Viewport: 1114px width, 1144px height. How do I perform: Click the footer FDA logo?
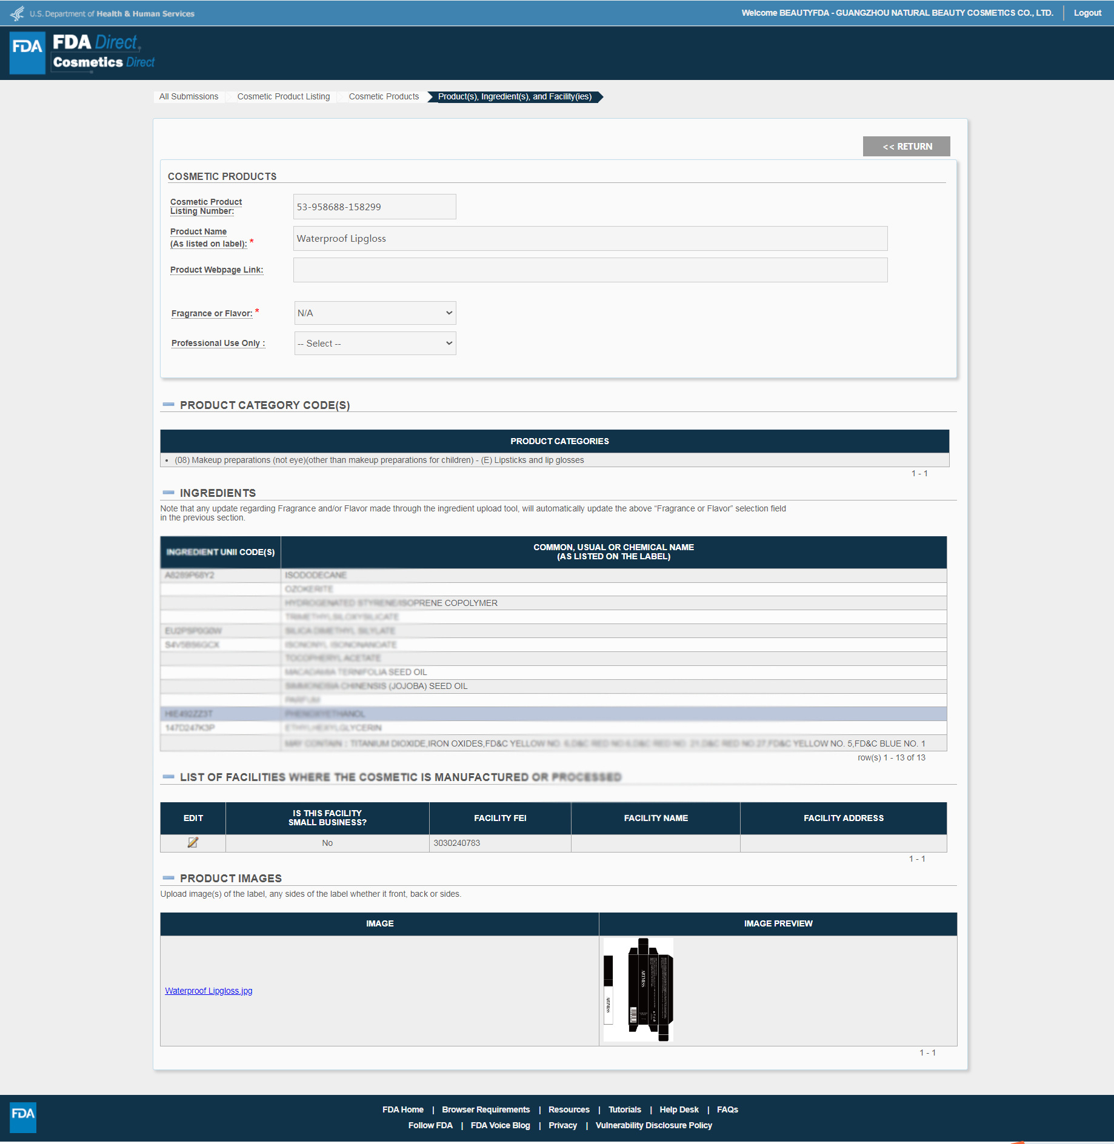pyautogui.click(x=23, y=1117)
